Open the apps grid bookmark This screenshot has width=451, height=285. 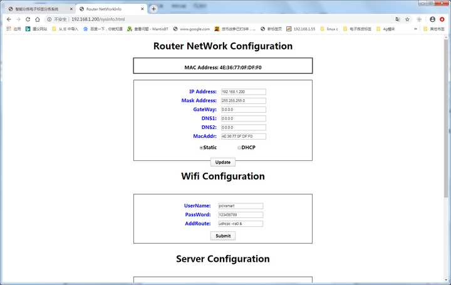pos(14,29)
